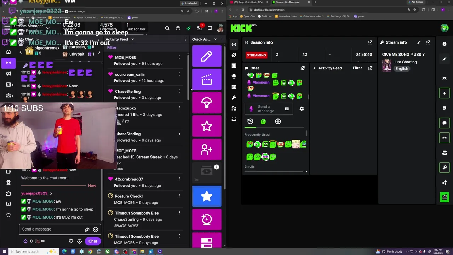
Task: Switch to Kanye West YouTube browser tab
Action: click(248, 2)
